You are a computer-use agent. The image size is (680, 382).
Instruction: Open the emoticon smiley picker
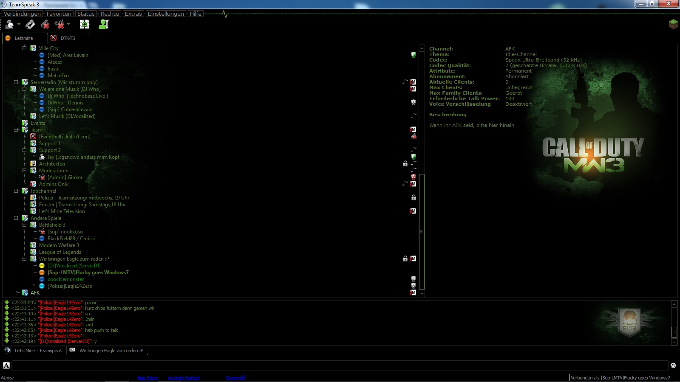click(x=673, y=365)
